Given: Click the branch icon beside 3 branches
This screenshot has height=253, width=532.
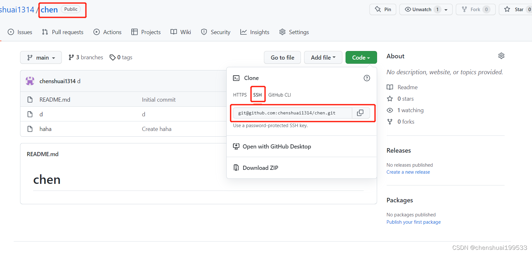Looking at the screenshot, I should coord(71,57).
